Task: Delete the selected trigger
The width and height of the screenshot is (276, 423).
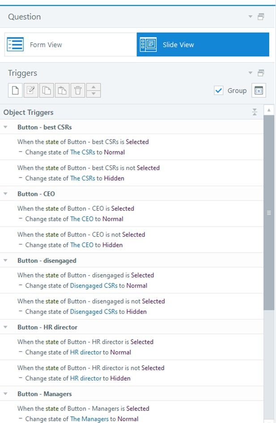Action: click(78, 90)
